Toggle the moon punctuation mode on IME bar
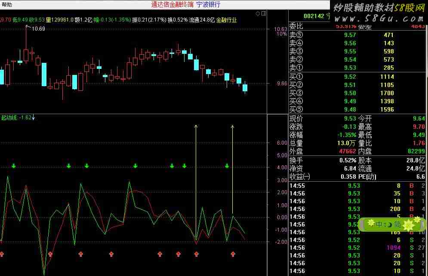 coord(388,224)
